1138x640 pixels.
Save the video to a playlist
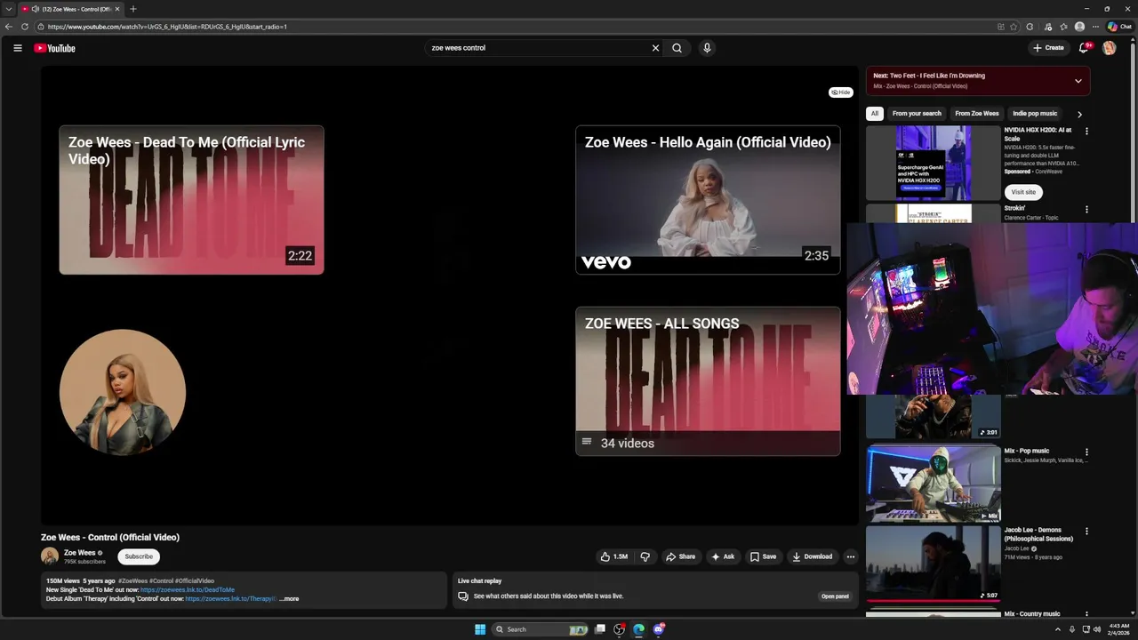(763, 556)
